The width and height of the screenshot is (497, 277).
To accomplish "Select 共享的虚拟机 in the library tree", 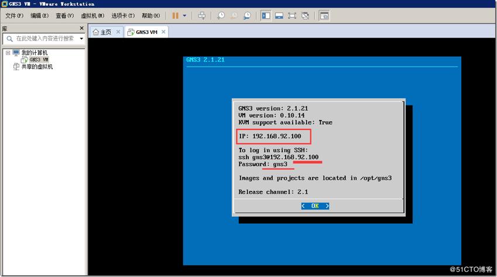I will tap(37, 67).
